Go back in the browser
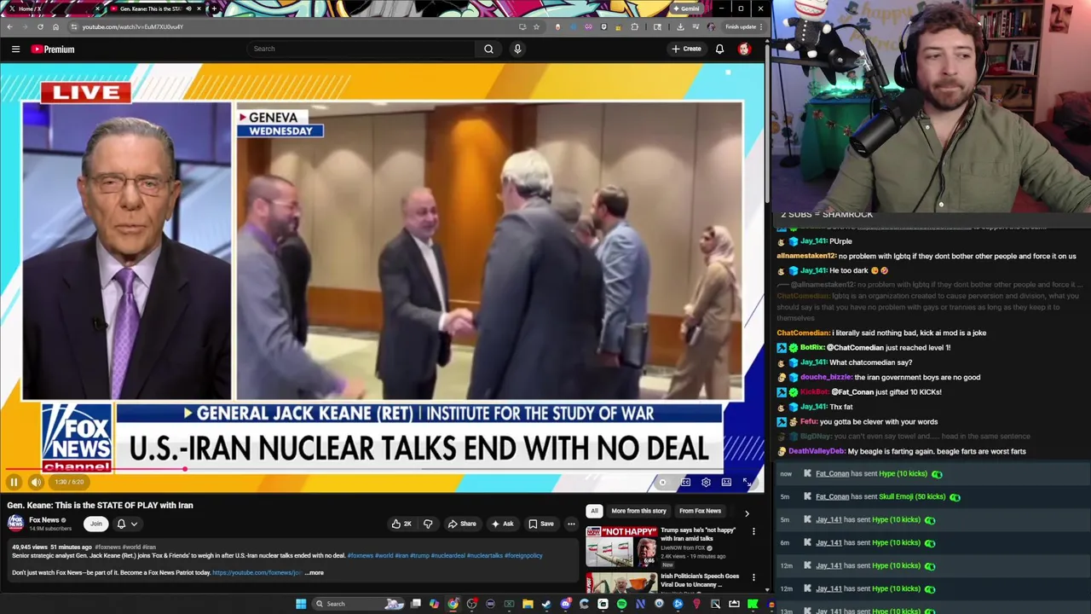This screenshot has width=1091, height=614. pos(9,26)
